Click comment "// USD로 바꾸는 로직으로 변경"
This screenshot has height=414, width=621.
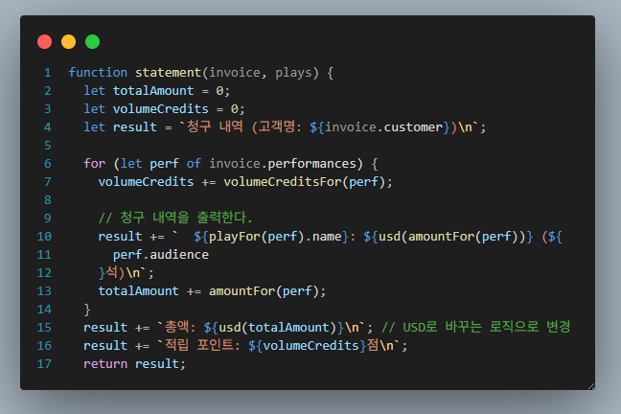475,327
